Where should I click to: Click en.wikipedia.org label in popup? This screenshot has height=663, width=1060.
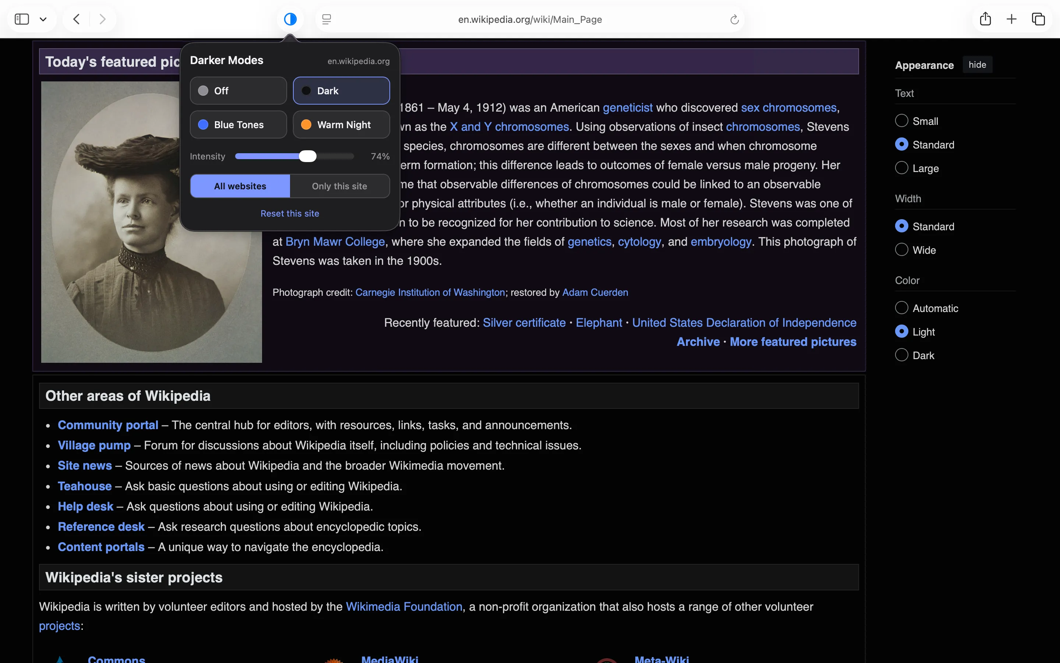[358, 62]
